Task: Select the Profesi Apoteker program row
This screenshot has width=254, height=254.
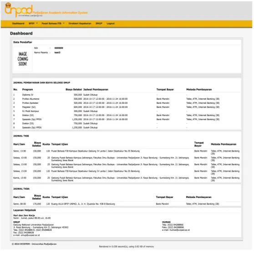Action: coord(127,103)
